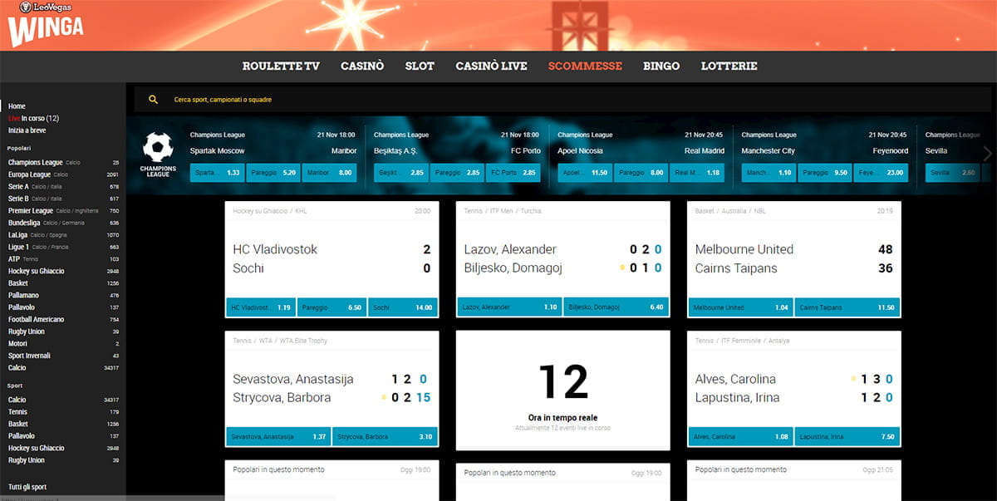Select Europa League in sidebar
The width and height of the screenshot is (997, 501).
63,174
